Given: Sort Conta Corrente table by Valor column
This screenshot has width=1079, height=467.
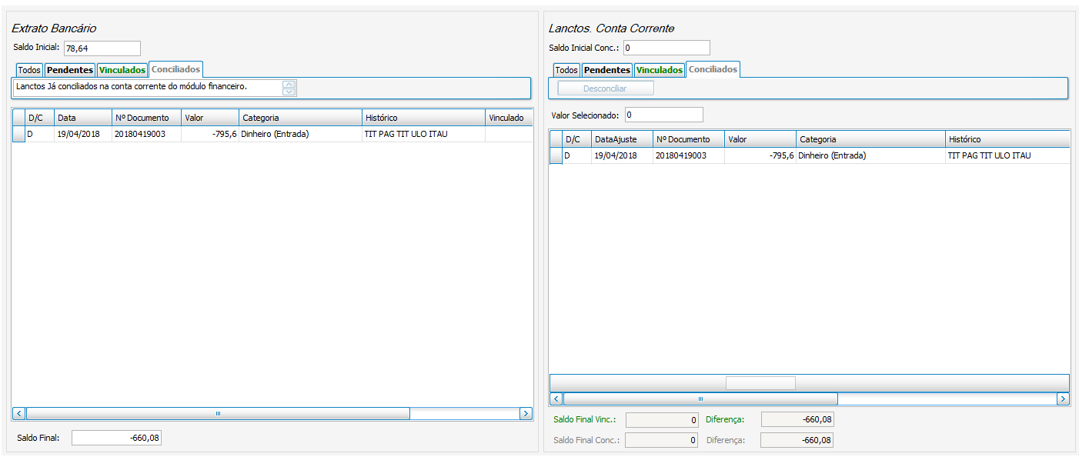Looking at the screenshot, I should pyautogui.click(x=760, y=139).
